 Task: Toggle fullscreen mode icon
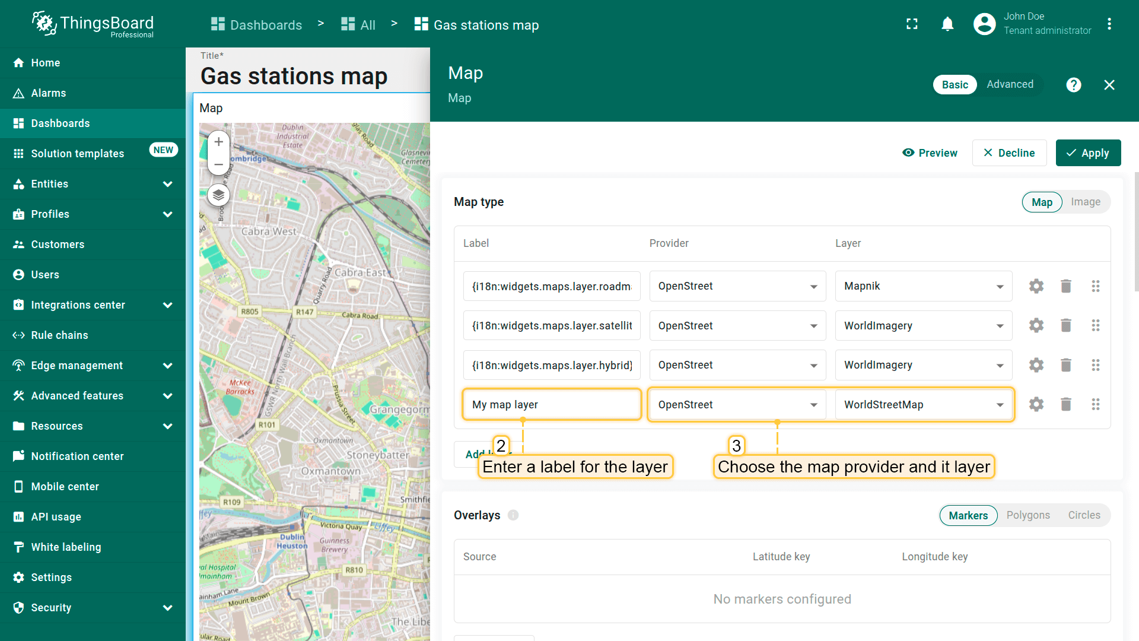(x=912, y=24)
